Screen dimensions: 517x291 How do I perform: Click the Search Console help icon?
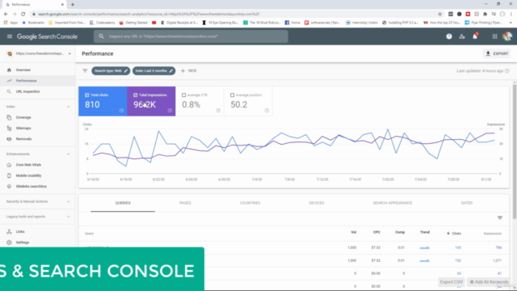click(449, 36)
